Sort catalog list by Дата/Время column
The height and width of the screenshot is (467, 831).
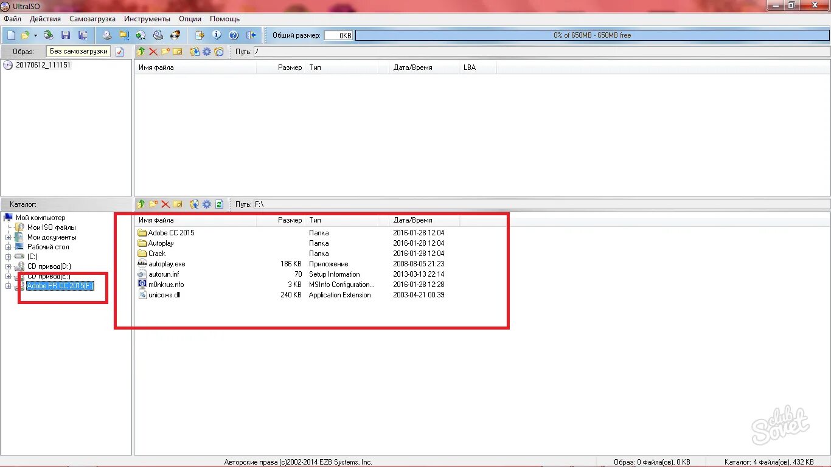coord(425,220)
